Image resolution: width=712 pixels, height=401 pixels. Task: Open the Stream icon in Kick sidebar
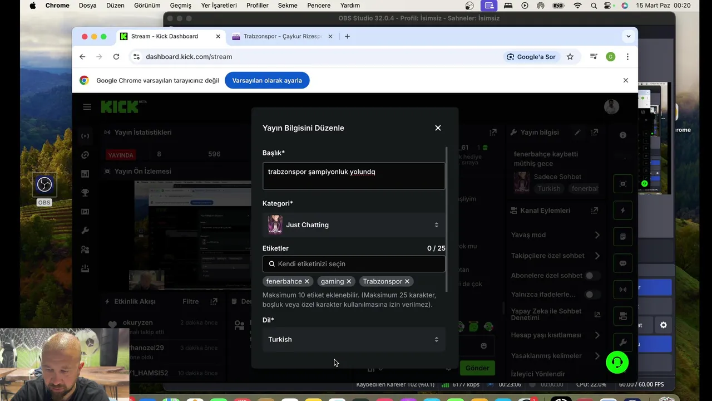pos(85,136)
